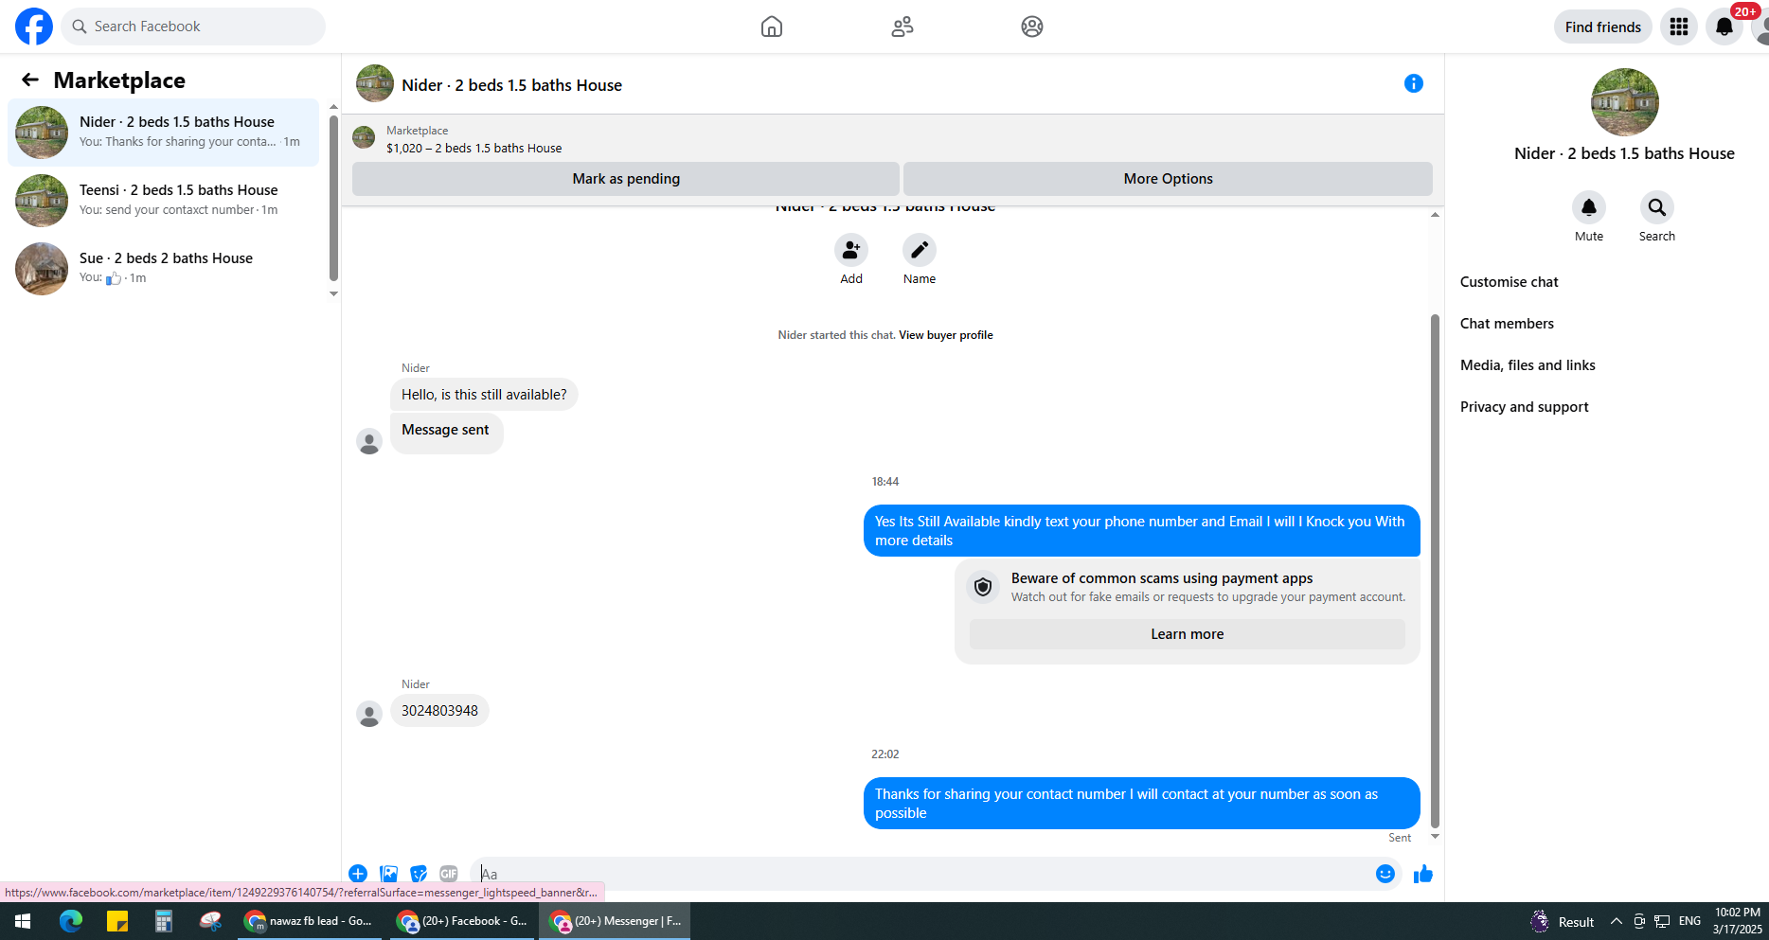The image size is (1769, 940).
Task: Open Calculator from the taskbar
Action: tap(164, 921)
